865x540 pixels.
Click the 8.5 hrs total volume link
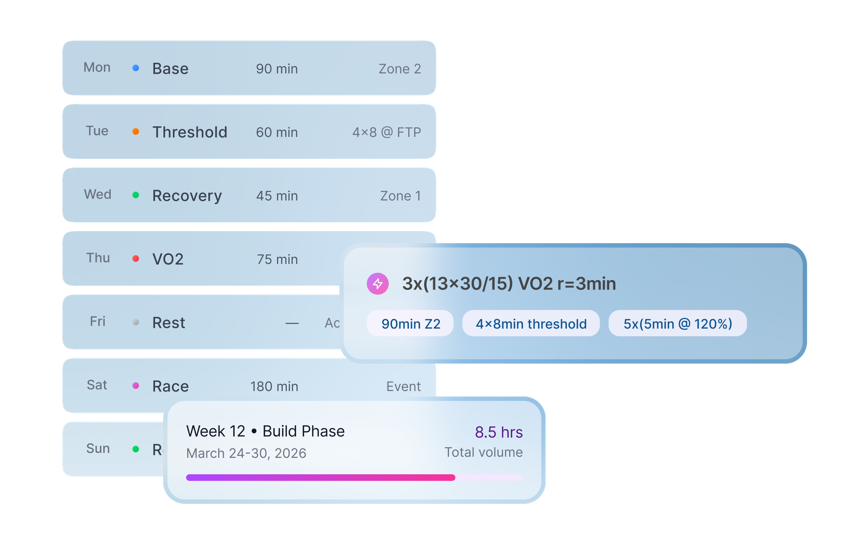pyautogui.click(x=499, y=432)
